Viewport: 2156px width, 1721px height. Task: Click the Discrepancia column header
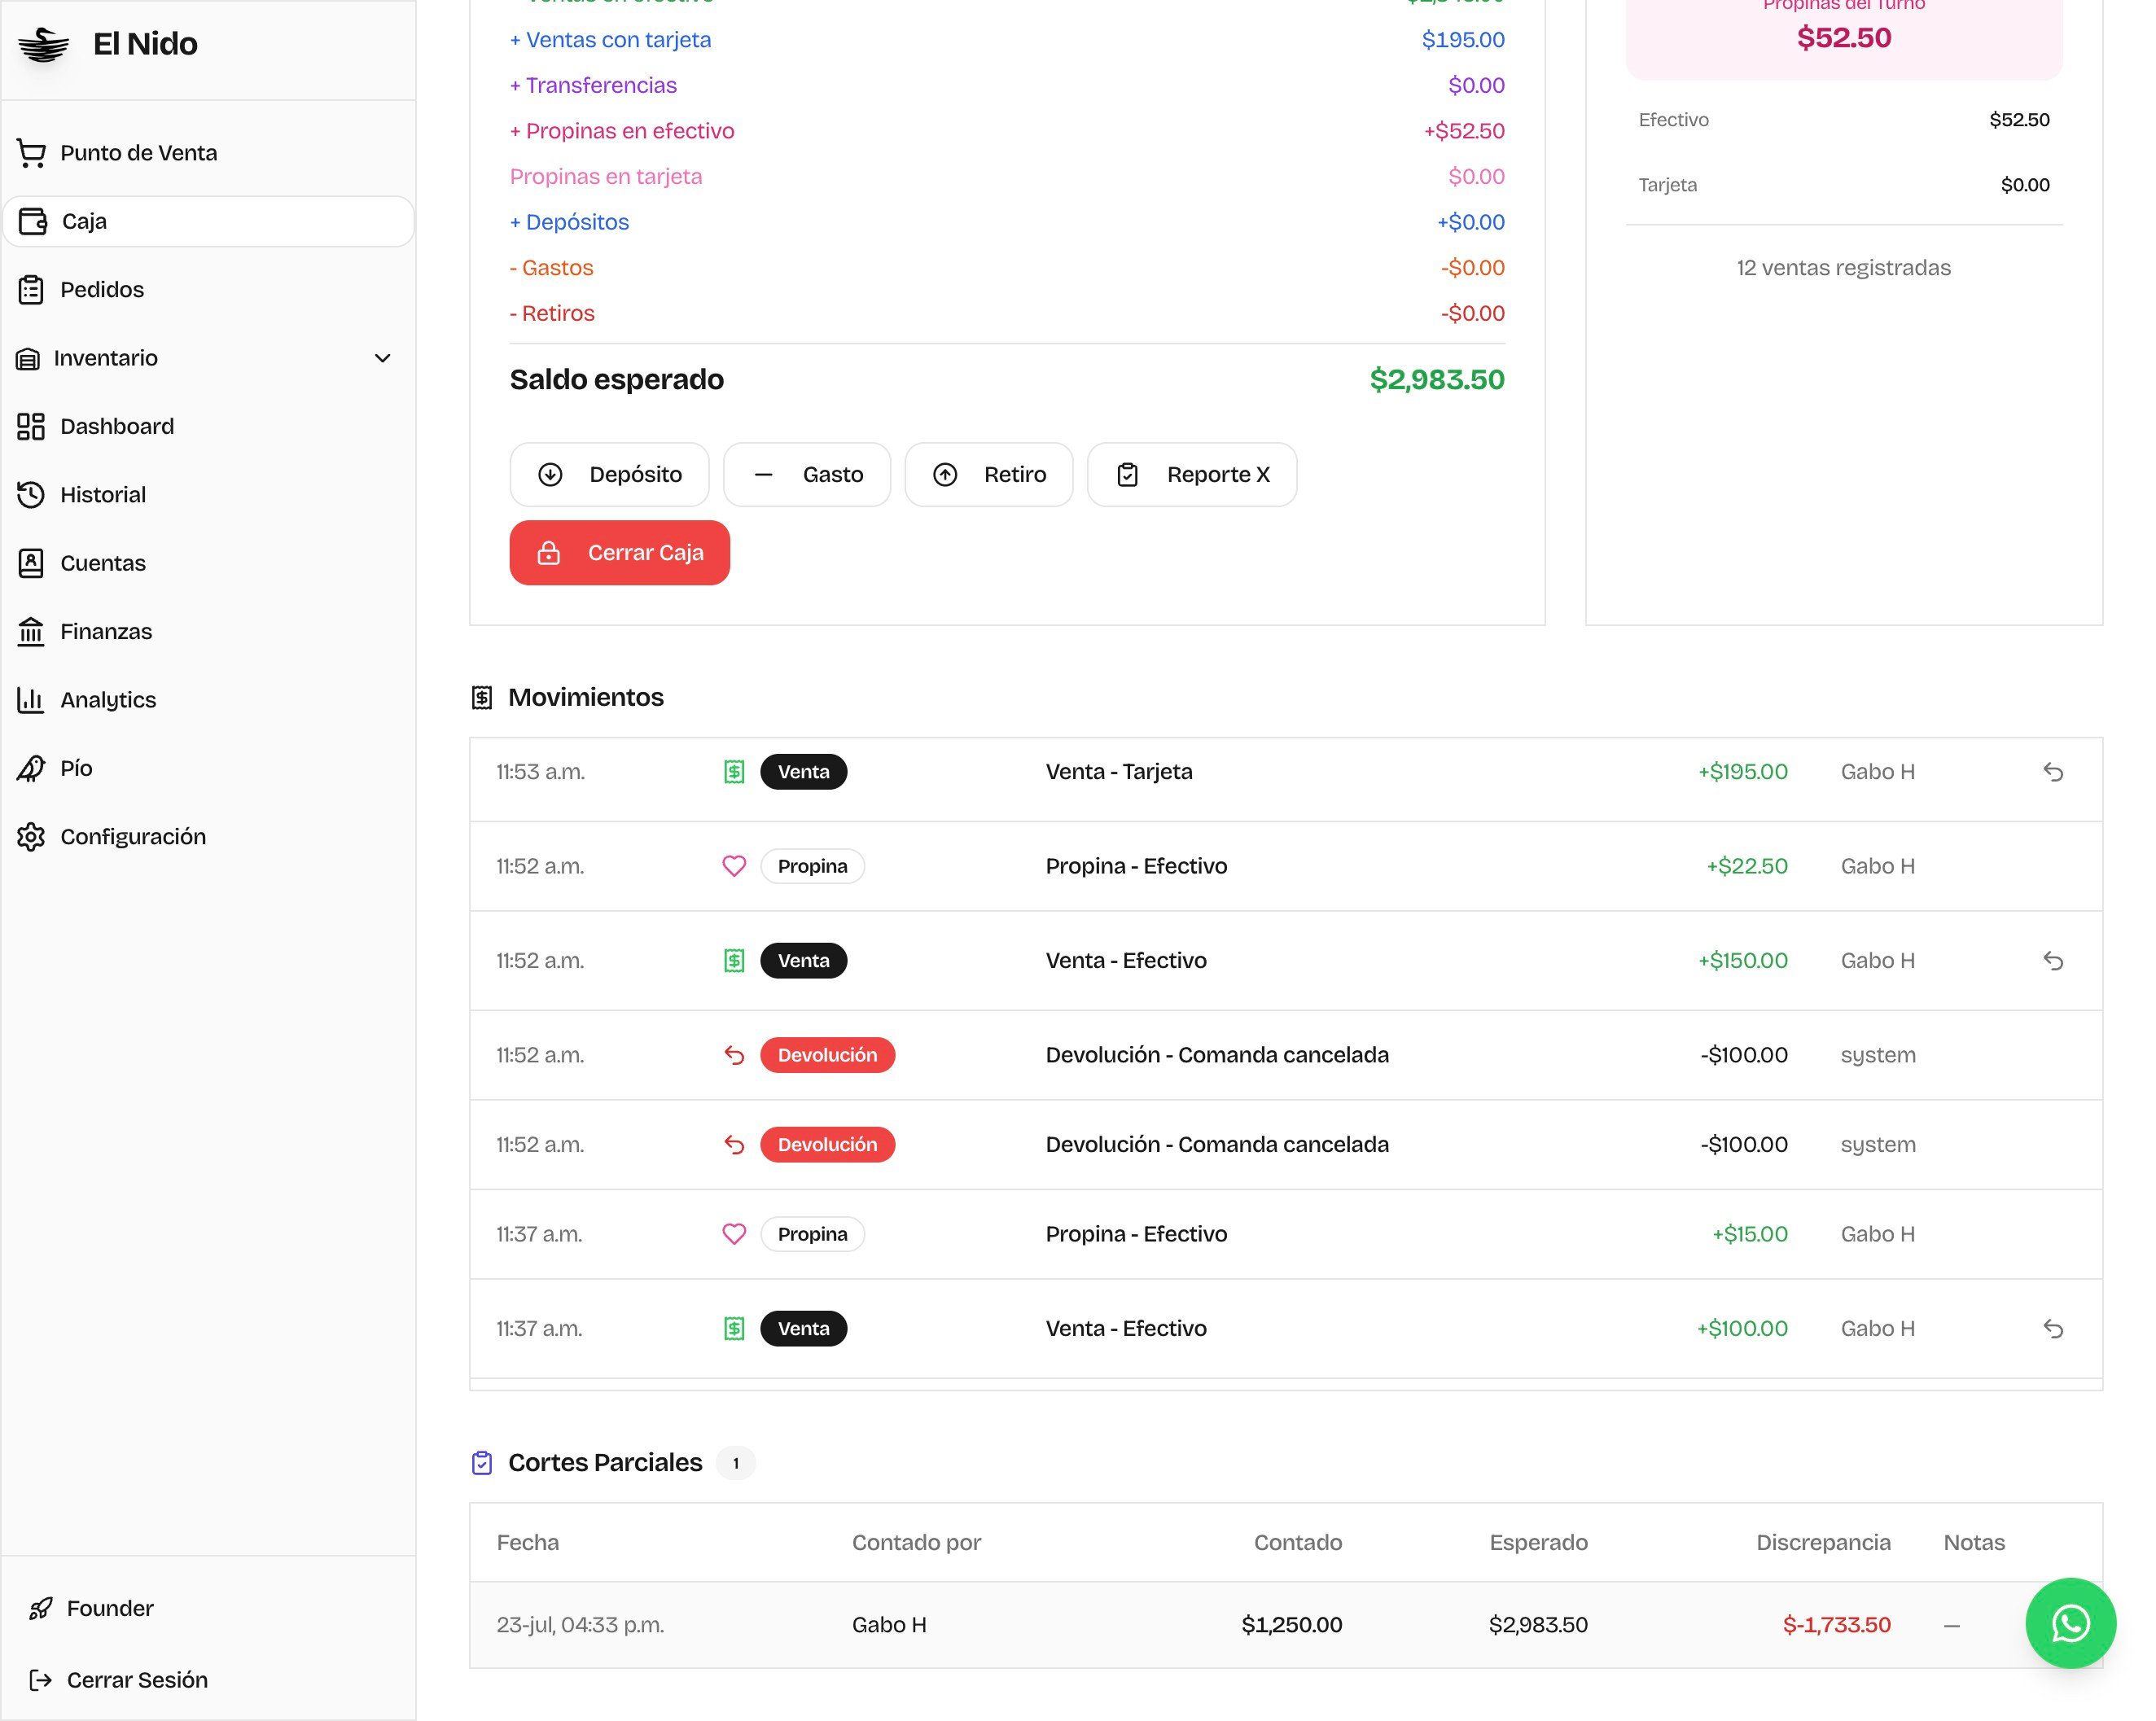[x=1823, y=1543]
